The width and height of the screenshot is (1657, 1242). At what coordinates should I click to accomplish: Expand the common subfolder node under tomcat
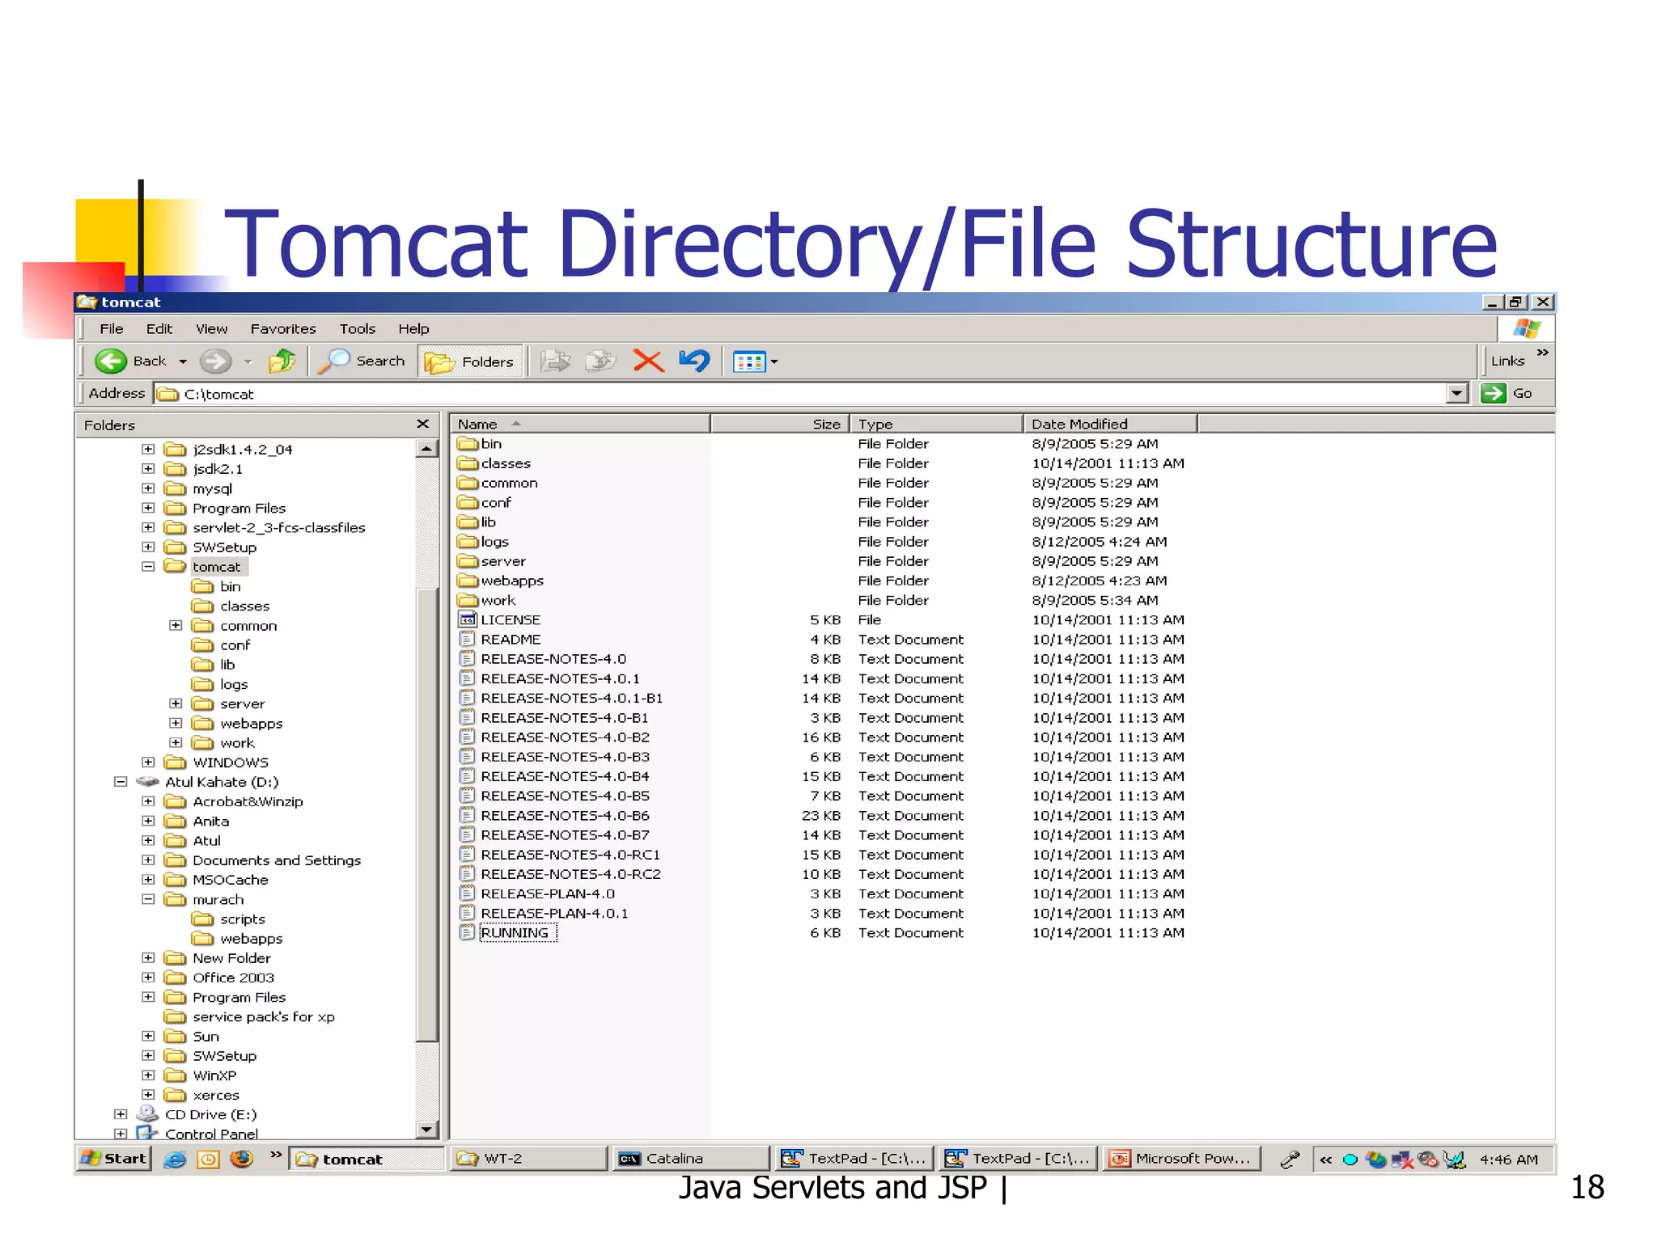point(176,625)
